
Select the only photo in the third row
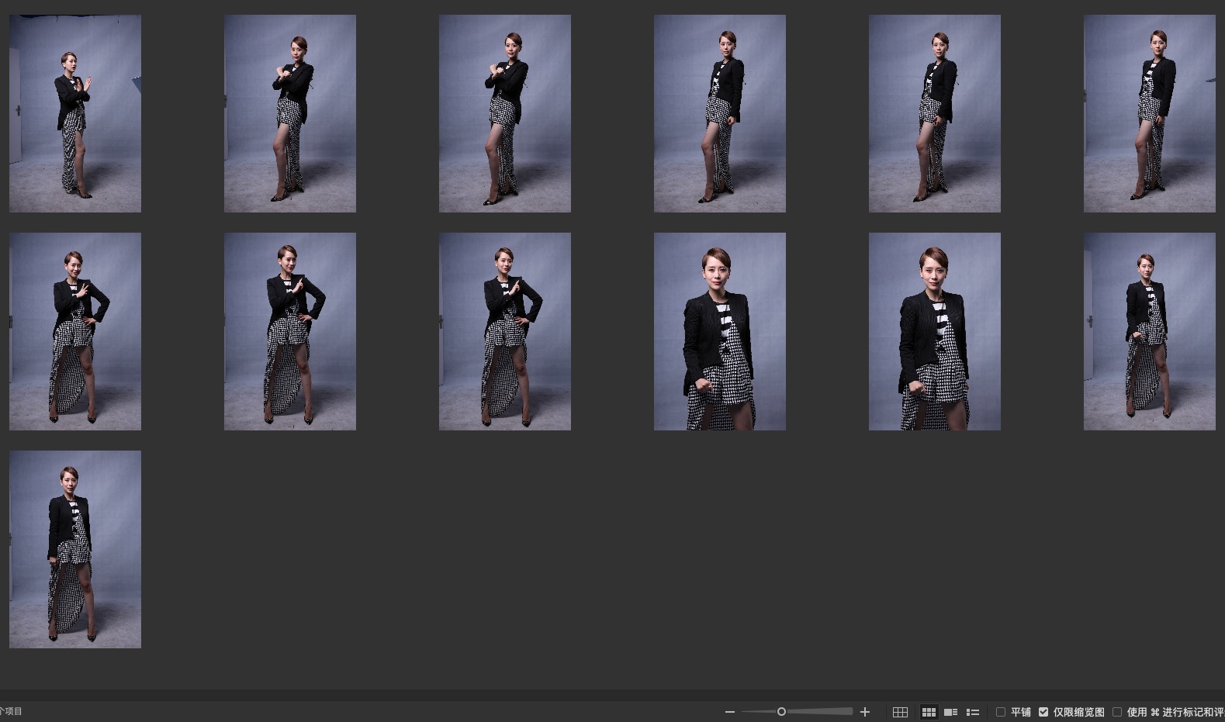75,549
